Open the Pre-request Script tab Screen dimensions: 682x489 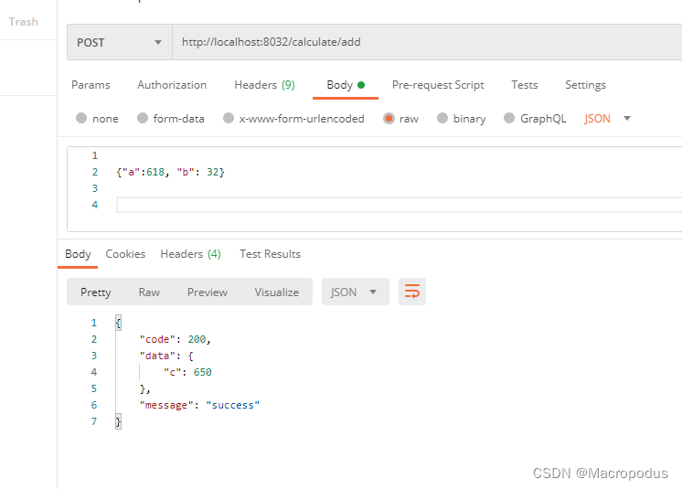click(438, 85)
